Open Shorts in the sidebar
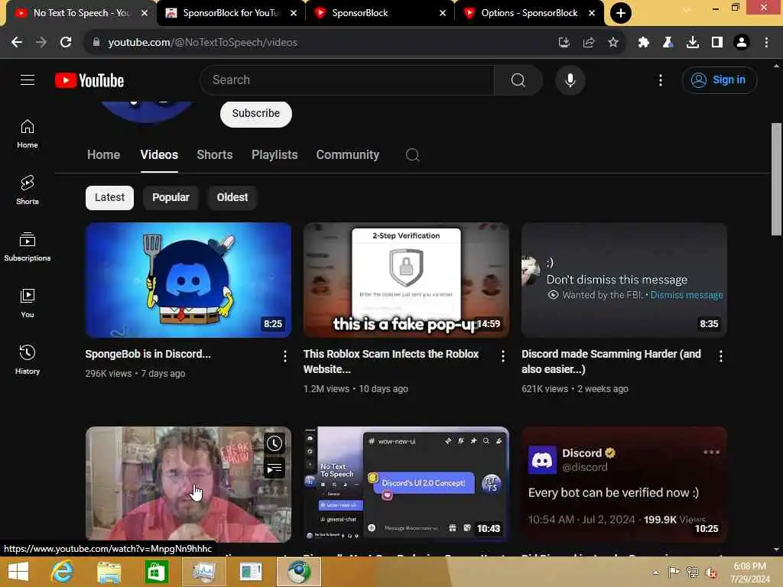The height and width of the screenshot is (587, 783). [28, 190]
